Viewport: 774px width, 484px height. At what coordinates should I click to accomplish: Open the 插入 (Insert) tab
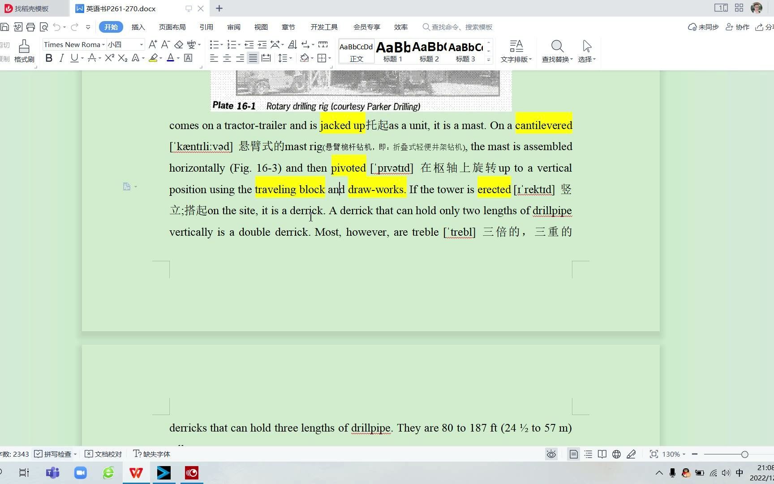click(x=138, y=27)
